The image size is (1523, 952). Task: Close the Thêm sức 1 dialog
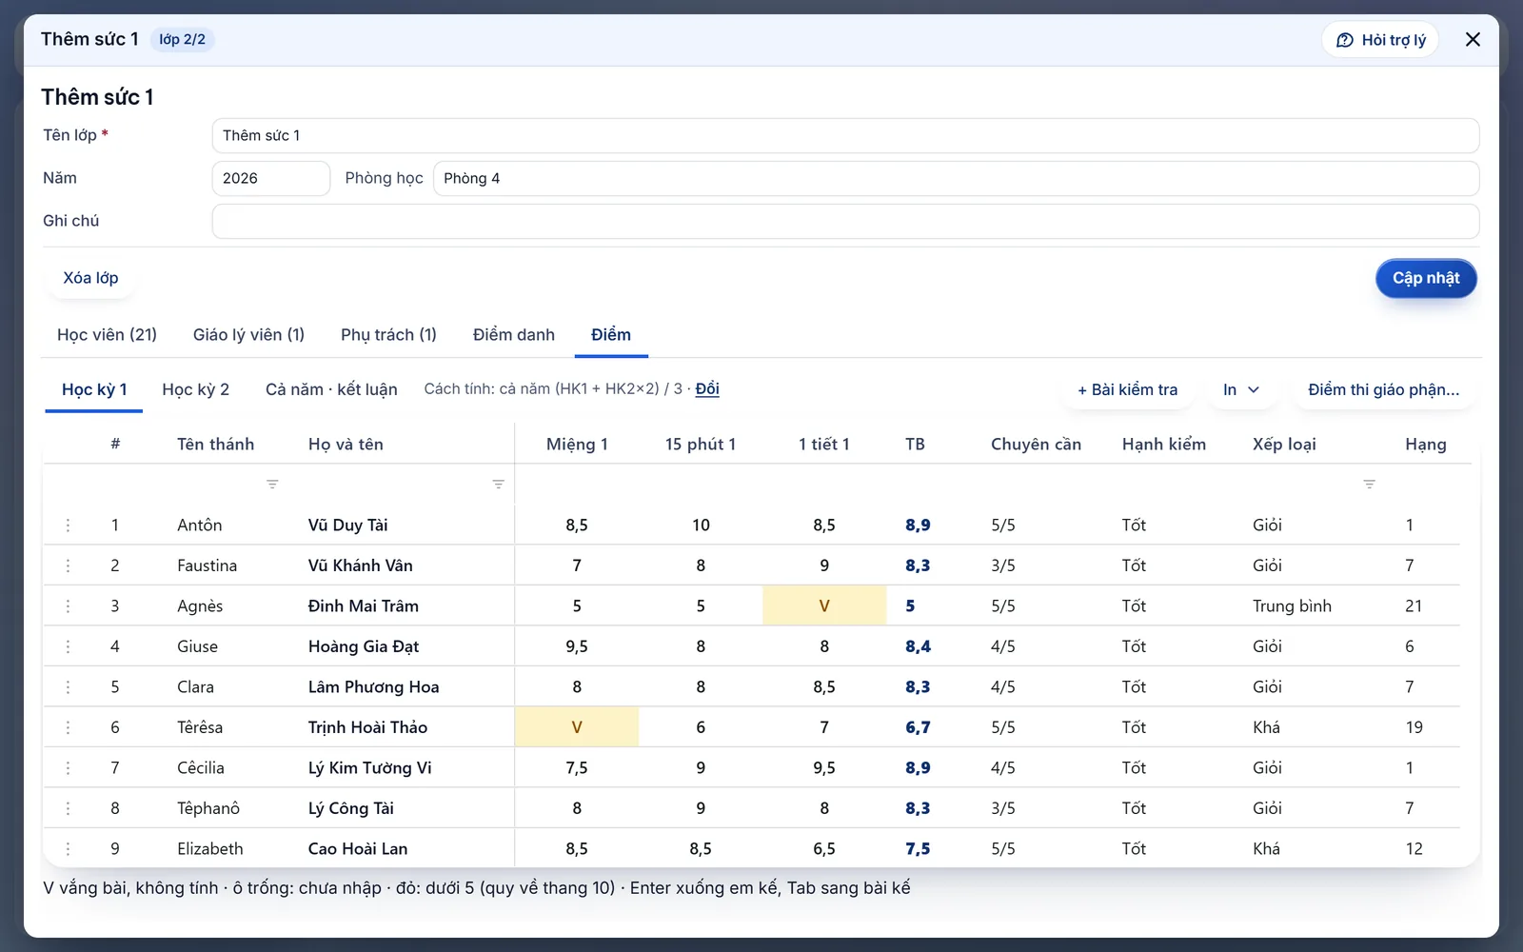1473,39
